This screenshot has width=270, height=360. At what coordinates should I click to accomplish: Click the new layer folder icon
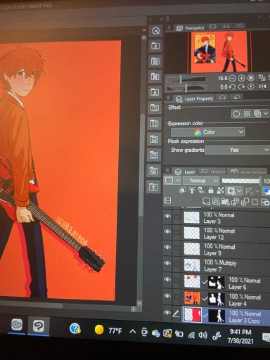tap(225, 202)
